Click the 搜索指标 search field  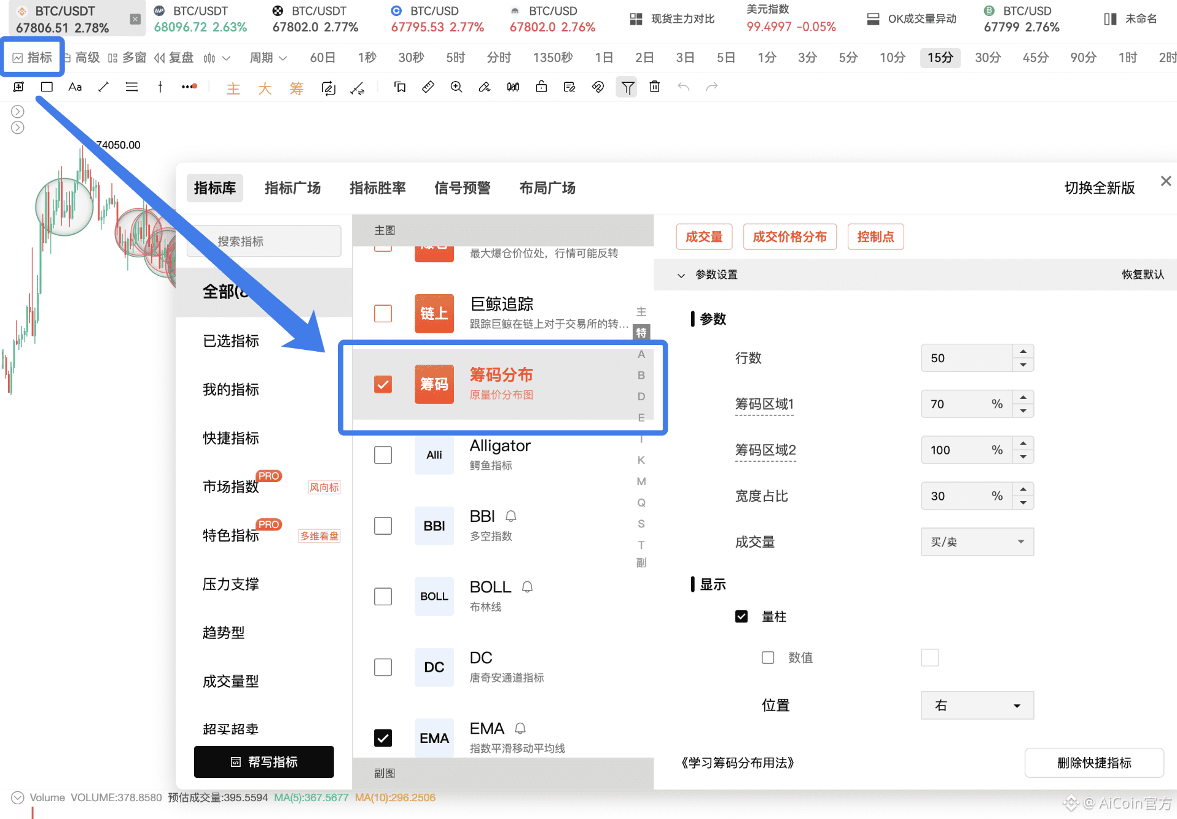click(x=264, y=241)
